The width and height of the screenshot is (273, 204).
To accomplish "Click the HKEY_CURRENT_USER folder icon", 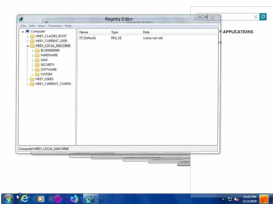I will tap(32, 41).
